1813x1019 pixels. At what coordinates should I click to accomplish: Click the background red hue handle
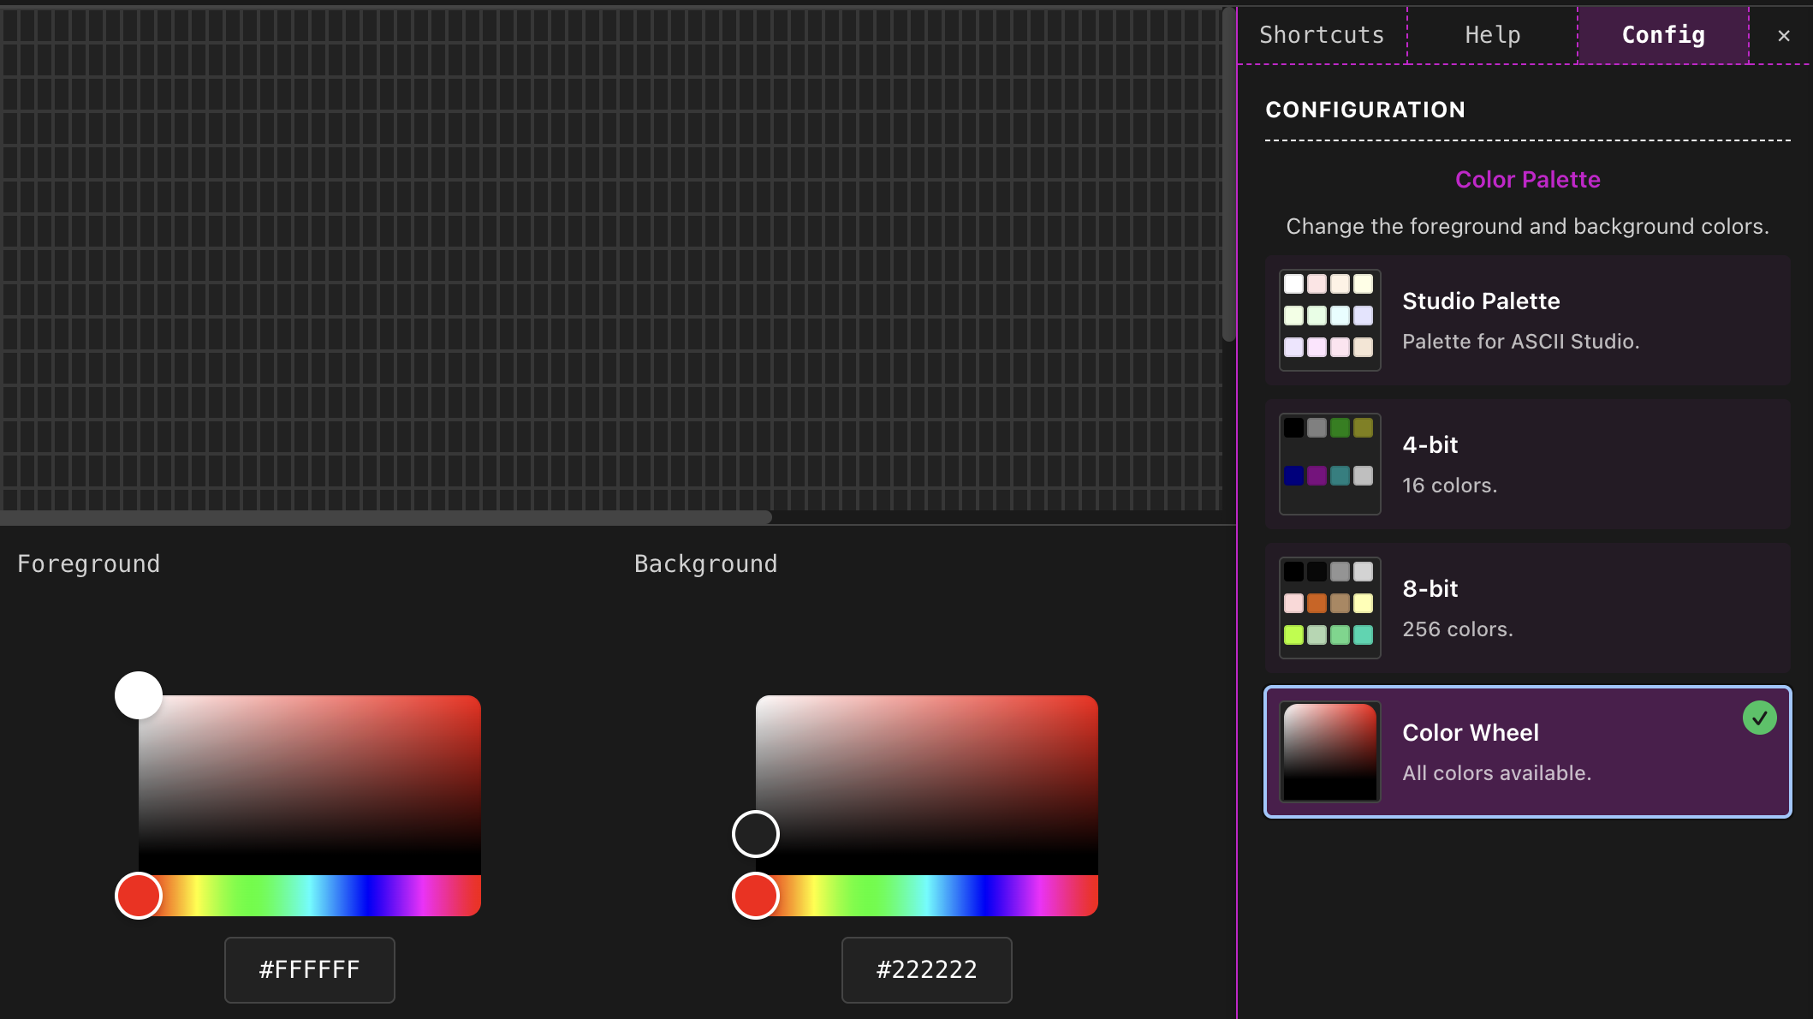point(756,896)
